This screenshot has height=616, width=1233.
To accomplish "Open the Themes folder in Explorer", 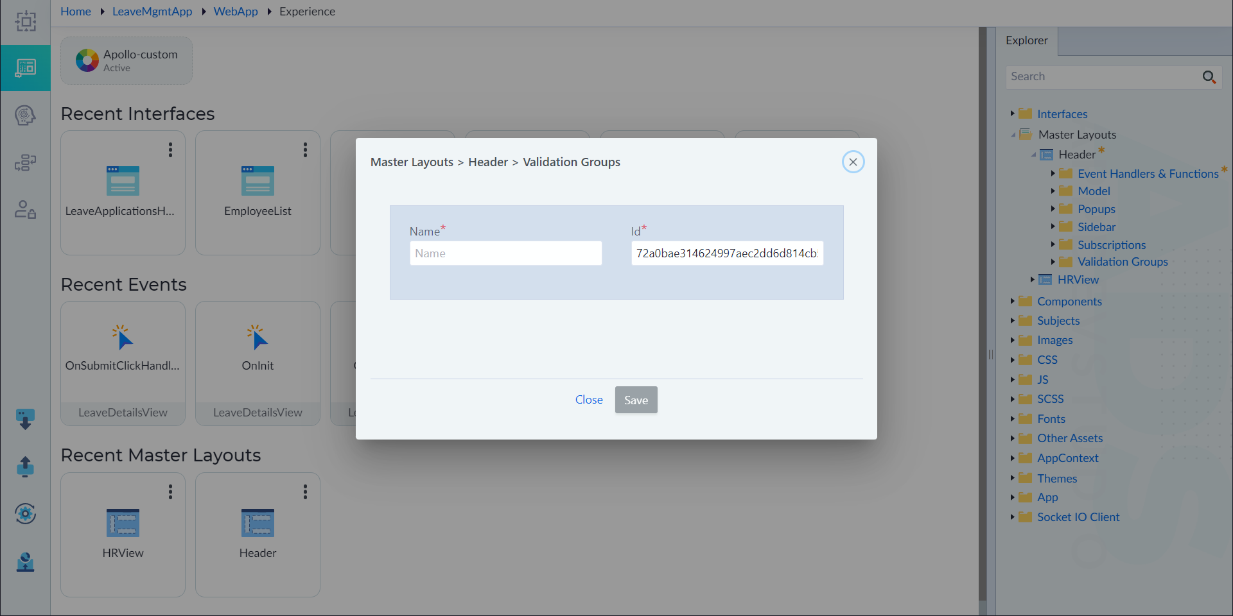I will 1057,478.
